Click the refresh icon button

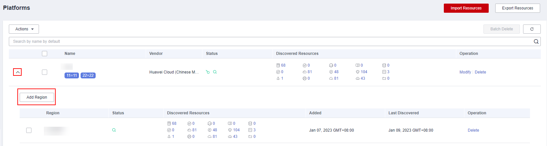(532, 29)
